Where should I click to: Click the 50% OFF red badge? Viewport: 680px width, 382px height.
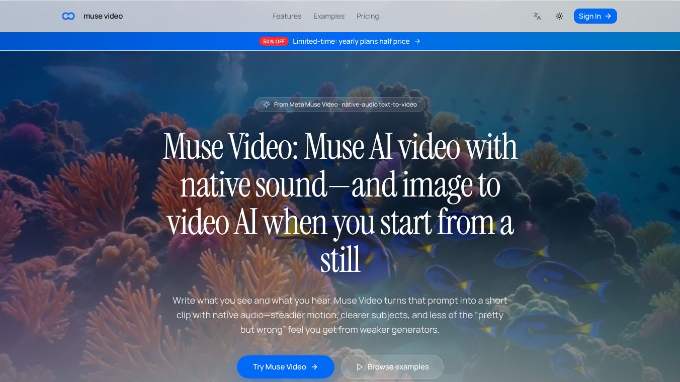(274, 41)
